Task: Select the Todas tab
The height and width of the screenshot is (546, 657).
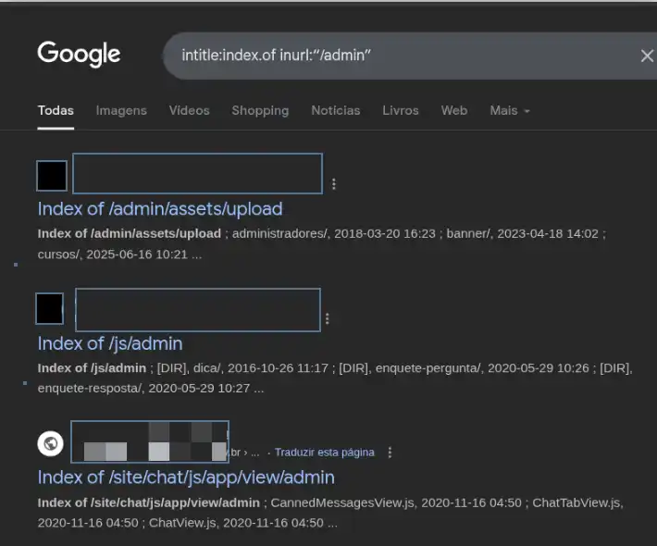Action: point(56,111)
